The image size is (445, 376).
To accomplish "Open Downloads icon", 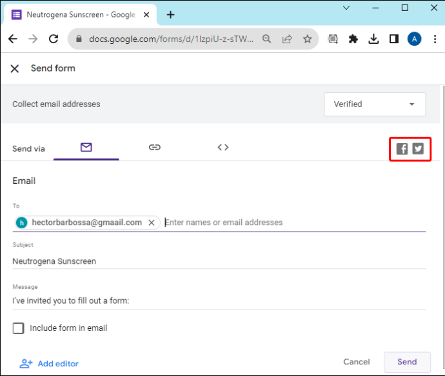I will [373, 39].
